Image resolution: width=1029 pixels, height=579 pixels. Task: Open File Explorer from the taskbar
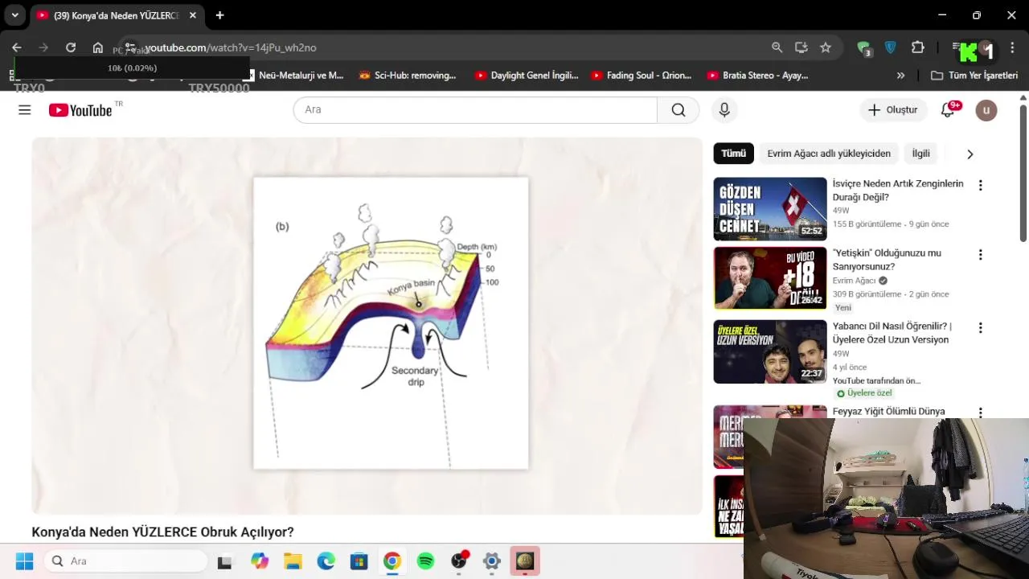[x=293, y=561]
